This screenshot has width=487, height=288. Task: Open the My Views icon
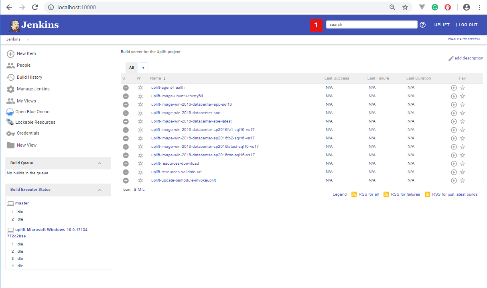click(x=11, y=101)
